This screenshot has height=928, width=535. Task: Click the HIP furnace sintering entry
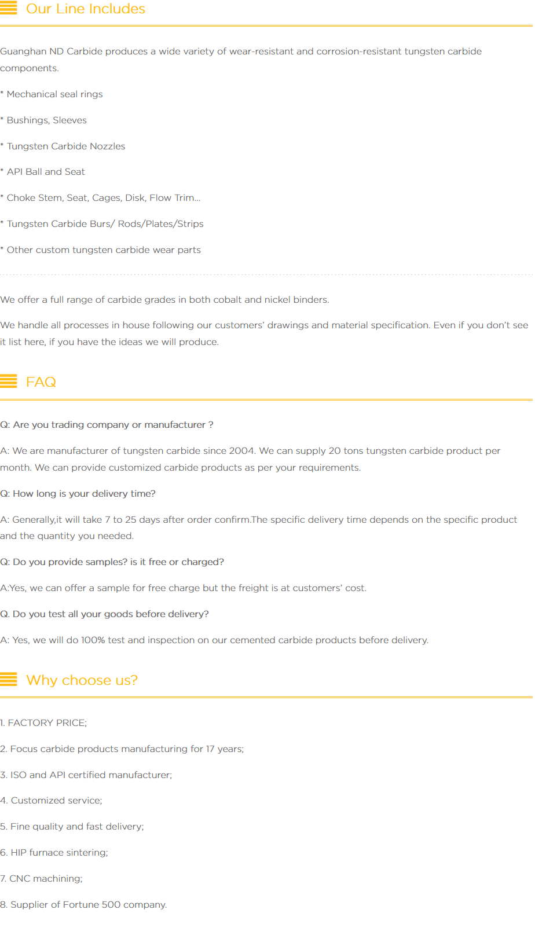click(54, 853)
